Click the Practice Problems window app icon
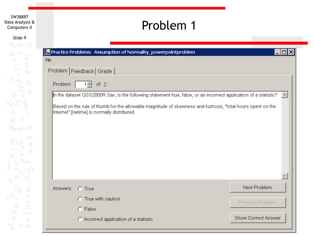This screenshot has width=315, height=236. [x=47, y=52]
